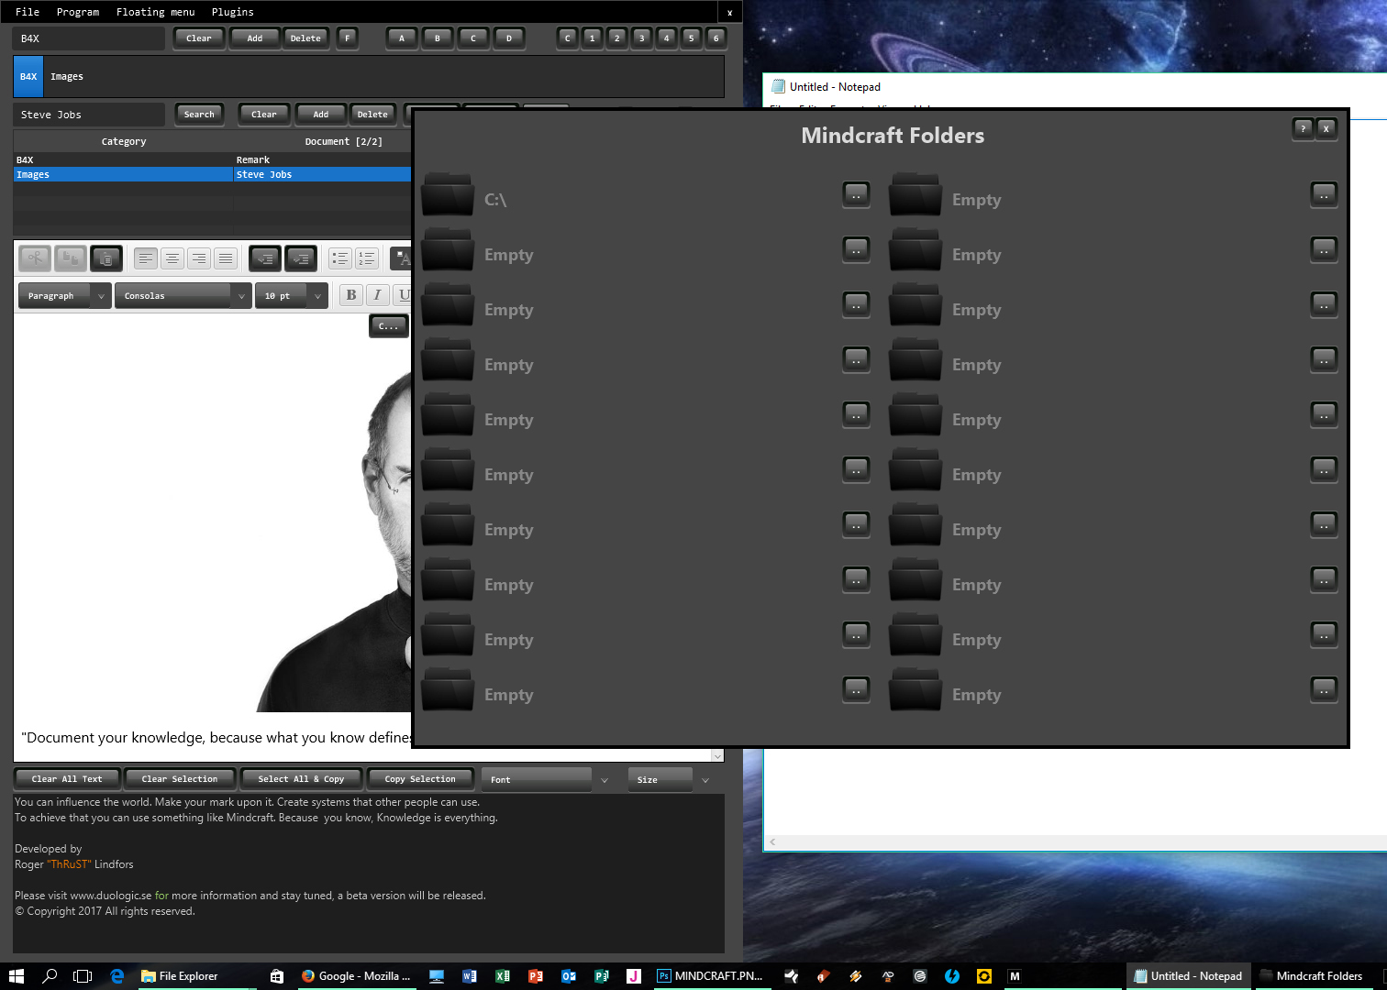Click the Paste clipboard icon
The width and height of the screenshot is (1387, 990).
(x=106, y=258)
